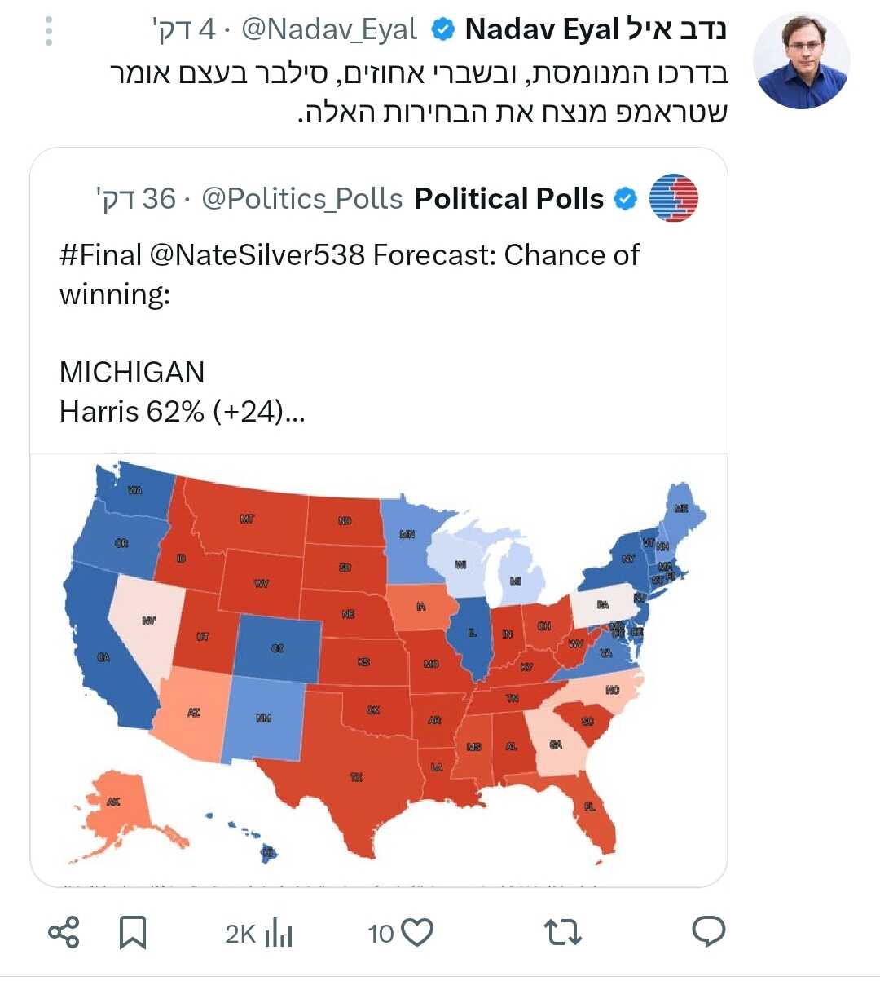Tap the Political Polls account name
The height and width of the screenshot is (981, 880).
509,198
